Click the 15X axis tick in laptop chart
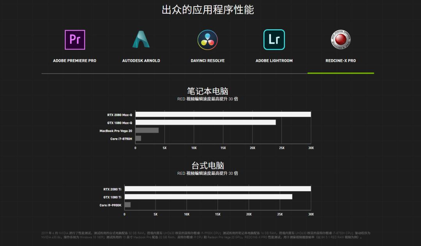Image resolution: width=421 pixels, height=246 pixels. coord(223,148)
